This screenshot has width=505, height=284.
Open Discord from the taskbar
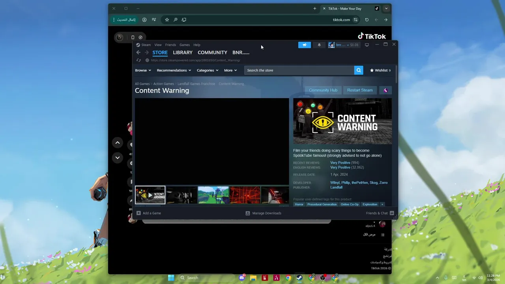pos(242,278)
